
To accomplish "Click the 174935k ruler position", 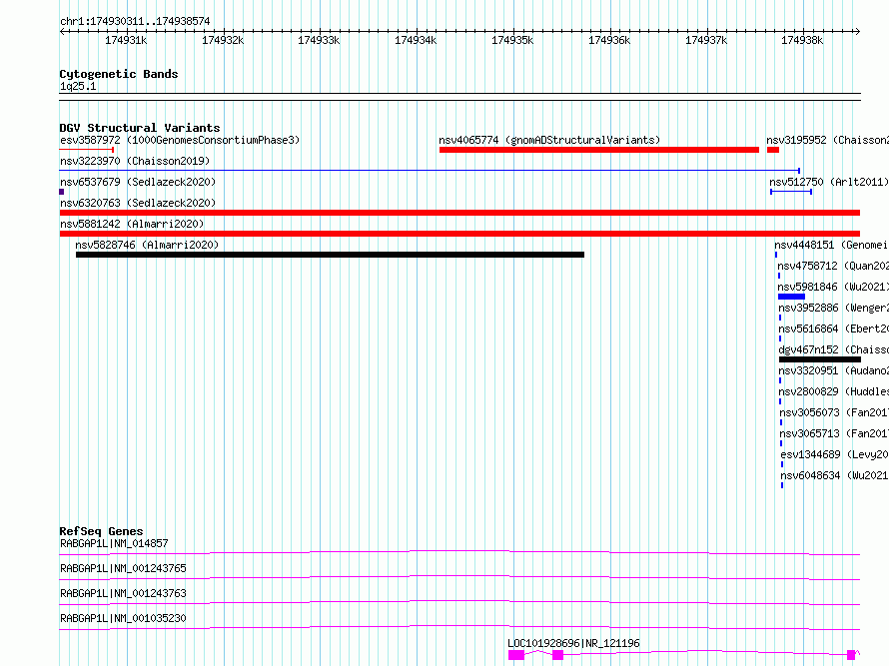I will click(512, 40).
